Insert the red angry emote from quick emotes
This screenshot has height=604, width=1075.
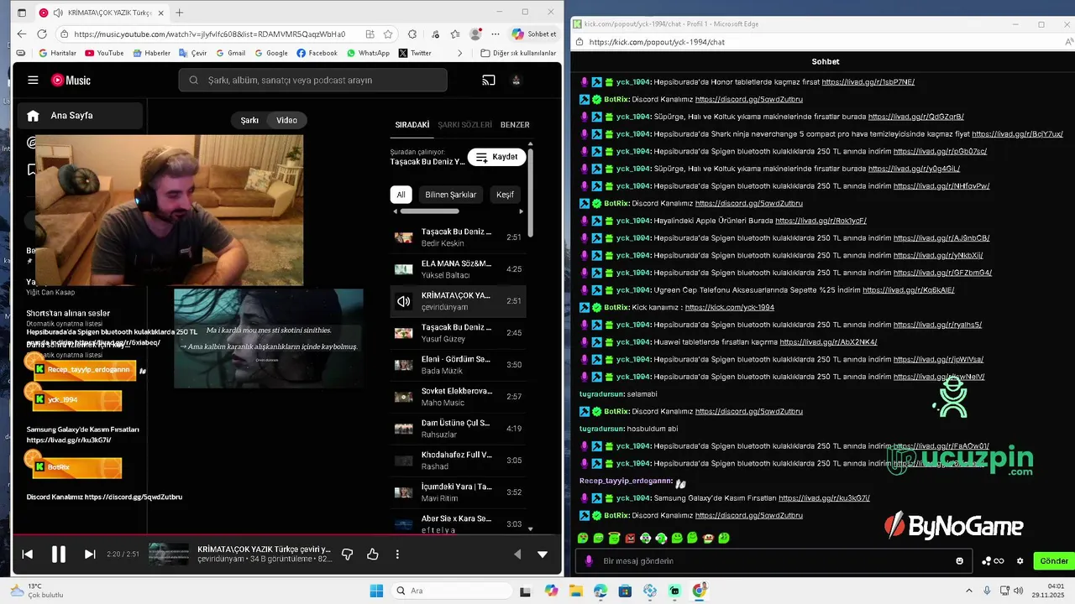pyautogui.click(x=630, y=538)
